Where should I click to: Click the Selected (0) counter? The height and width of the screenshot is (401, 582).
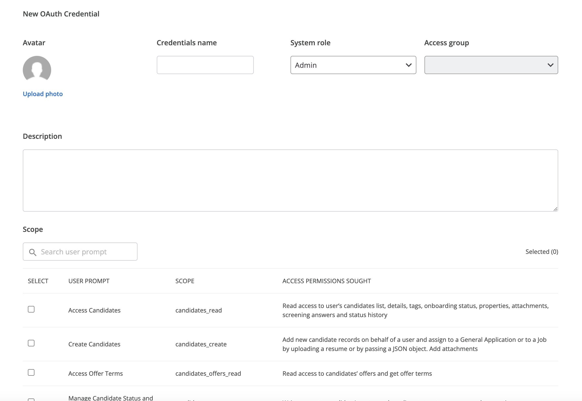[x=541, y=252]
